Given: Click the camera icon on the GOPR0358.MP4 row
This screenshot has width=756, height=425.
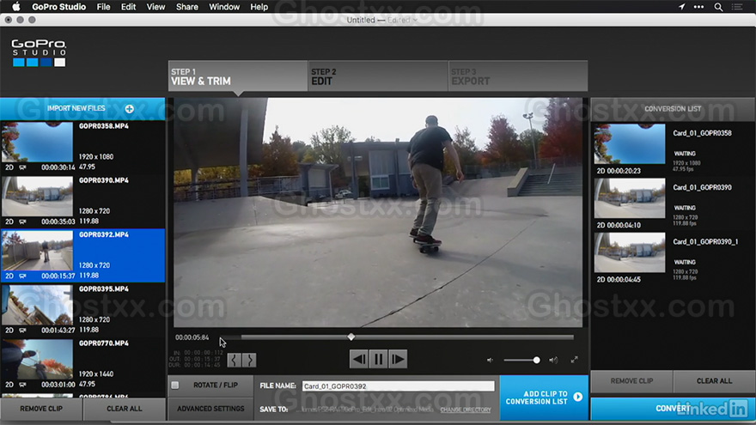Looking at the screenshot, I should click(22, 167).
